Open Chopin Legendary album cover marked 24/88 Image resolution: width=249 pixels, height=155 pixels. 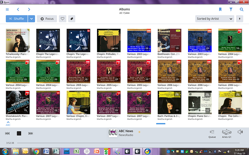(x=78, y=40)
